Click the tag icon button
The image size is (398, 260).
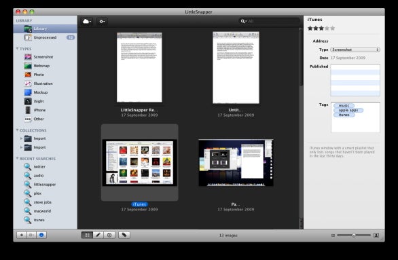[x=124, y=235]
